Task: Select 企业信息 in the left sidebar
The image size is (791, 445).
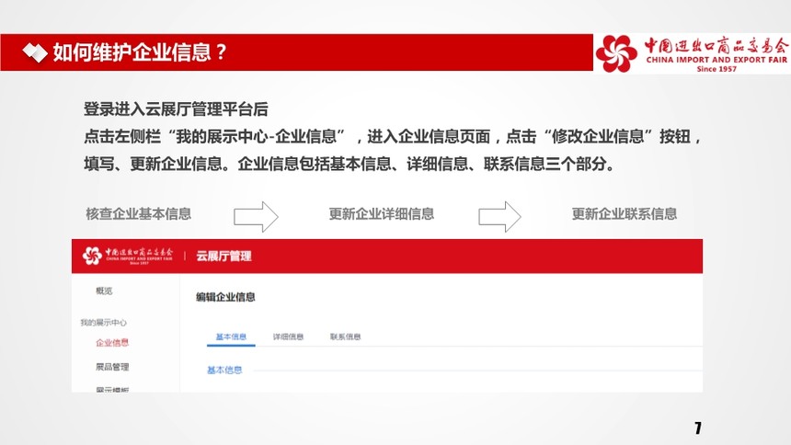Action: 112,343
